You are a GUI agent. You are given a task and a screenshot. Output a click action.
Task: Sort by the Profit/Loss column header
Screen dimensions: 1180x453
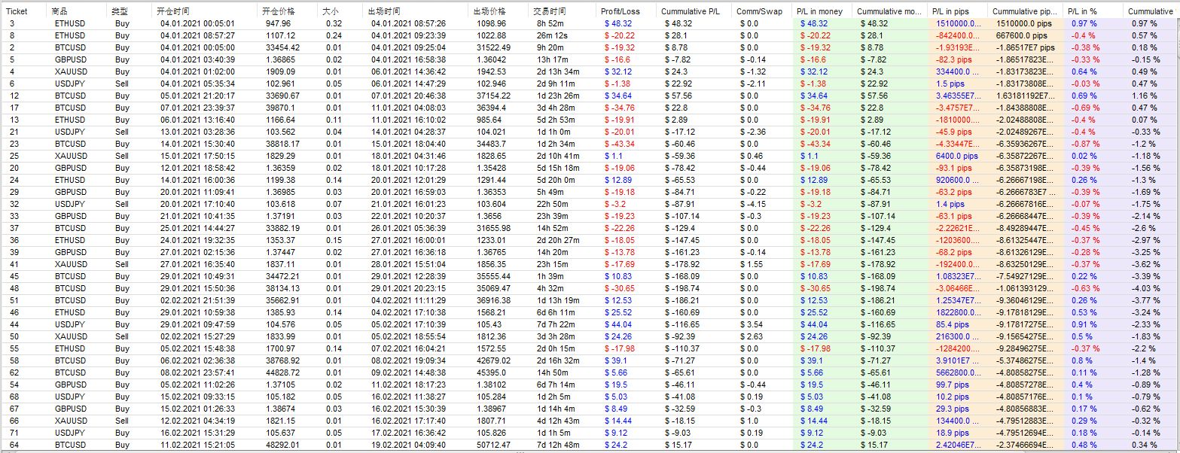coord(621,12)
